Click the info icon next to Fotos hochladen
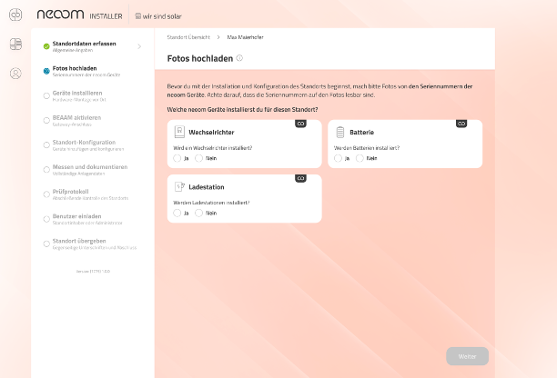The image size is (557, 378). tap(239, 58)
